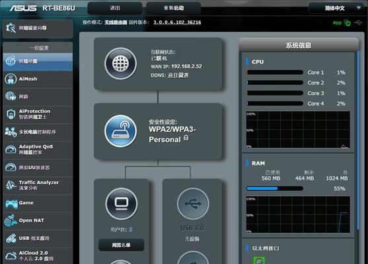
Task: Click the 重新启动 reboot button
Action: pos(174,8)
